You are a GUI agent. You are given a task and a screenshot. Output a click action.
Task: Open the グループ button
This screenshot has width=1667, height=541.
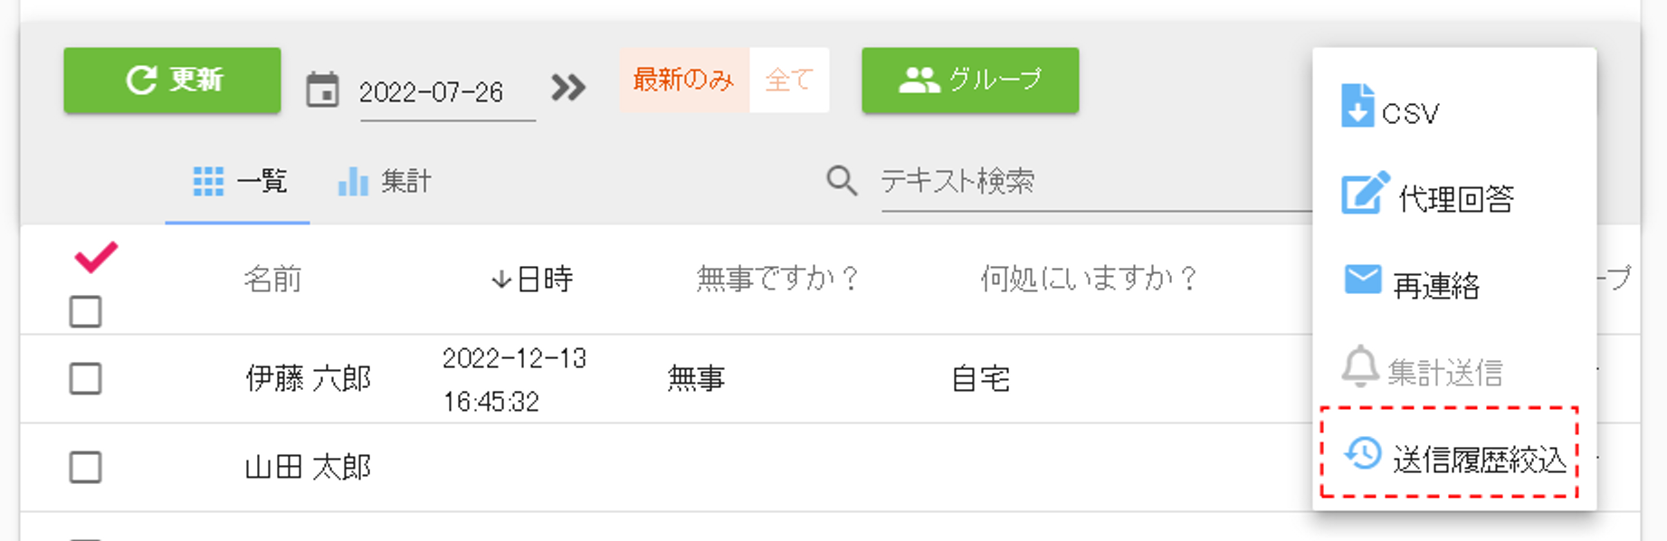click(970, 81)
